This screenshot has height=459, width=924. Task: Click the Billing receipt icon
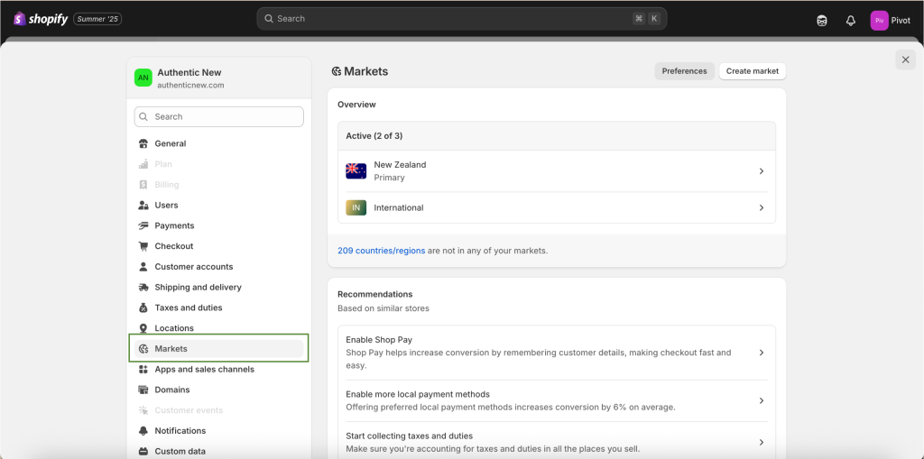coord(143,185)
